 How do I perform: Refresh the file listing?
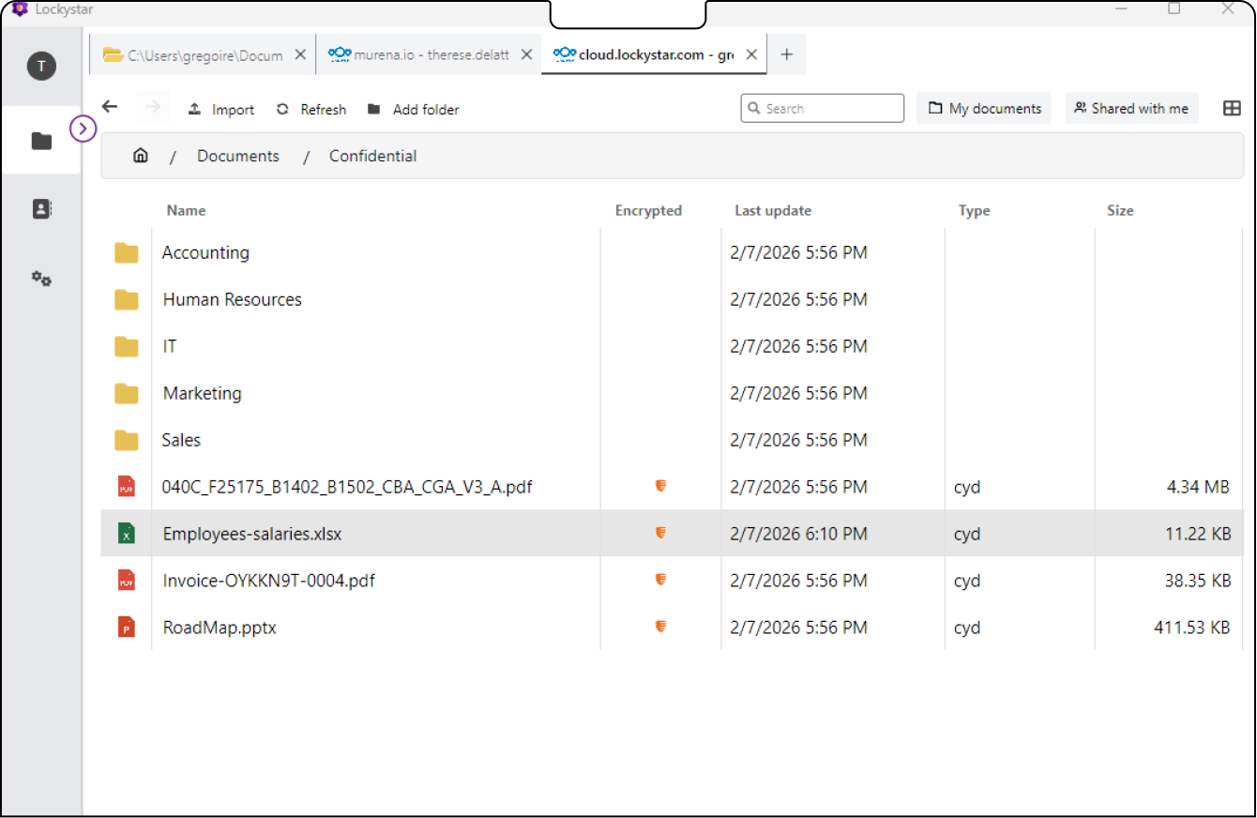click(310, 109)
